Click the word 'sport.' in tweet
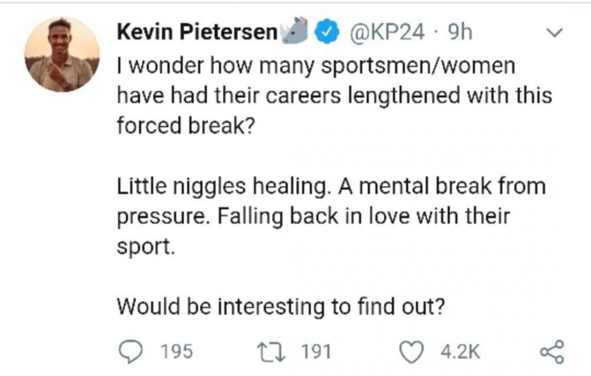591x376 pixels. click(x=146, y=247)
